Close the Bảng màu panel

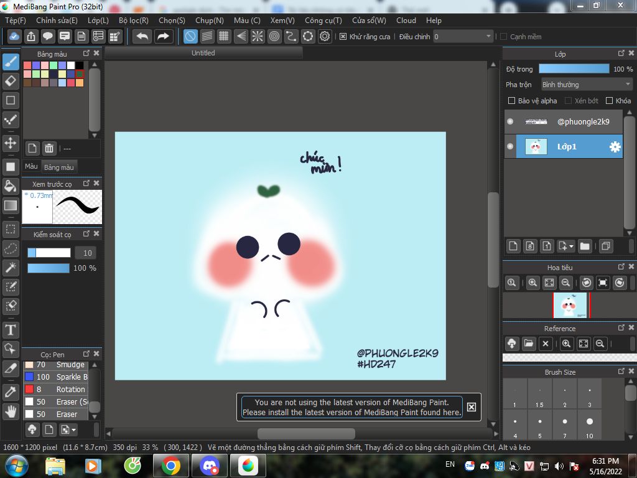pos(96,54)
